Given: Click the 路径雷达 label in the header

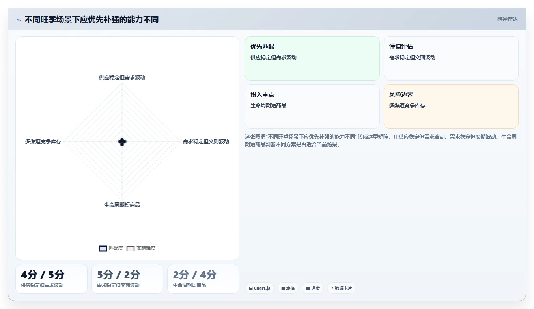Looking at the screenshot, I should pos(507,19).
